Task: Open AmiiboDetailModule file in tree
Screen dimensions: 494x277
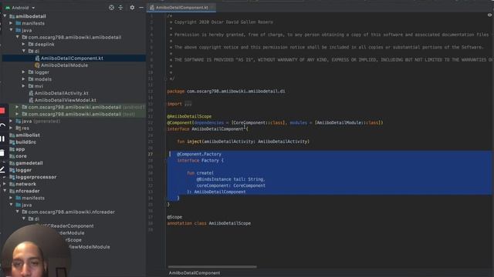Action: pyautogui.click(x=64, y=65)
